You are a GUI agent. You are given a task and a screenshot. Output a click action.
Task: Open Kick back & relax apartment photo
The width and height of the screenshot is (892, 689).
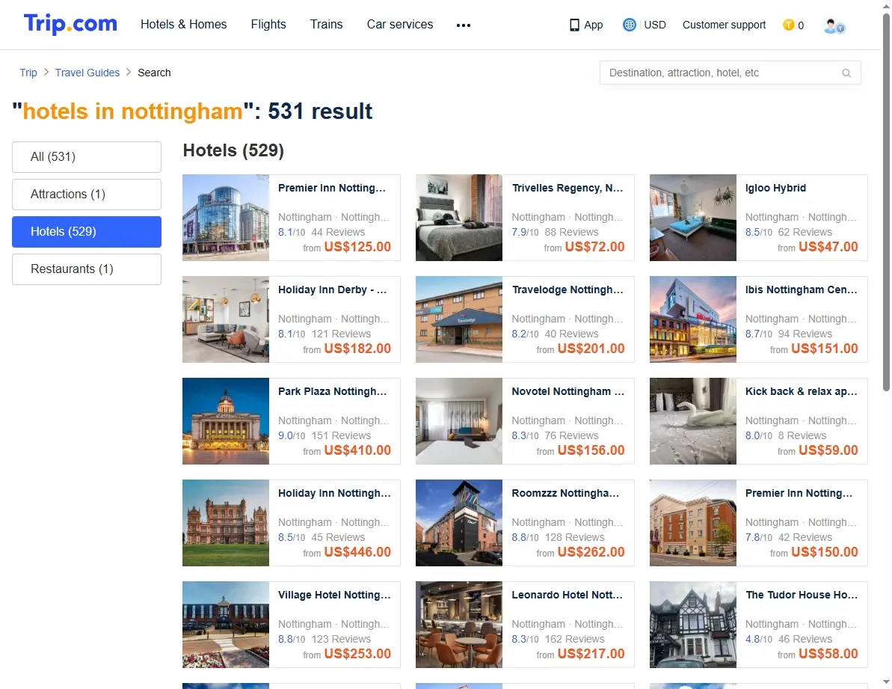693,422
